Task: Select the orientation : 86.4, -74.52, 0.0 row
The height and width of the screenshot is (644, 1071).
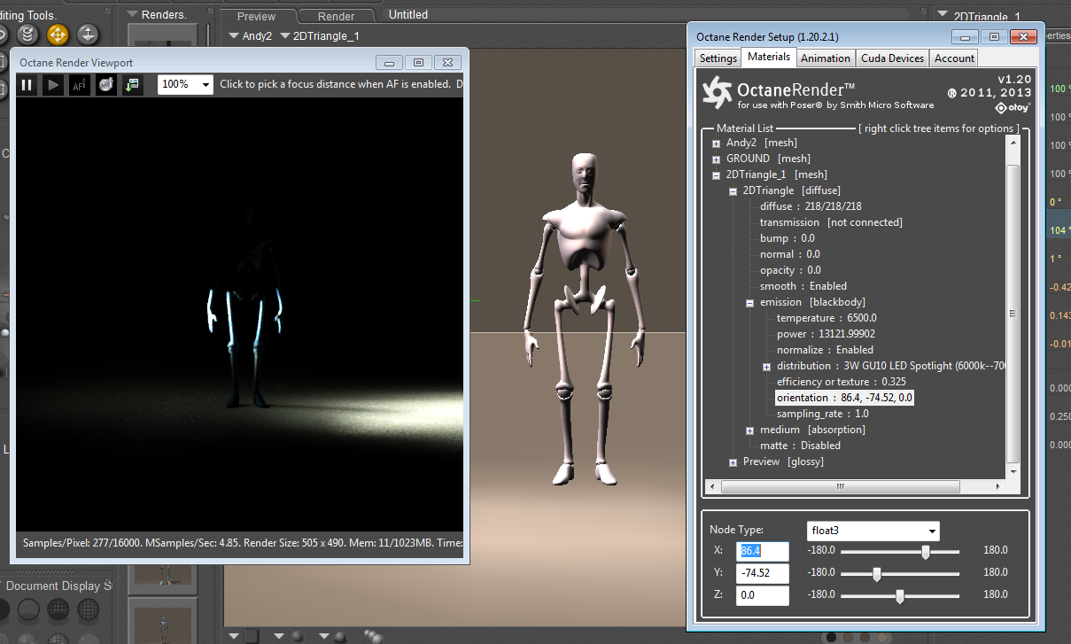Action: pyautogui.click(x=844, y=398)
